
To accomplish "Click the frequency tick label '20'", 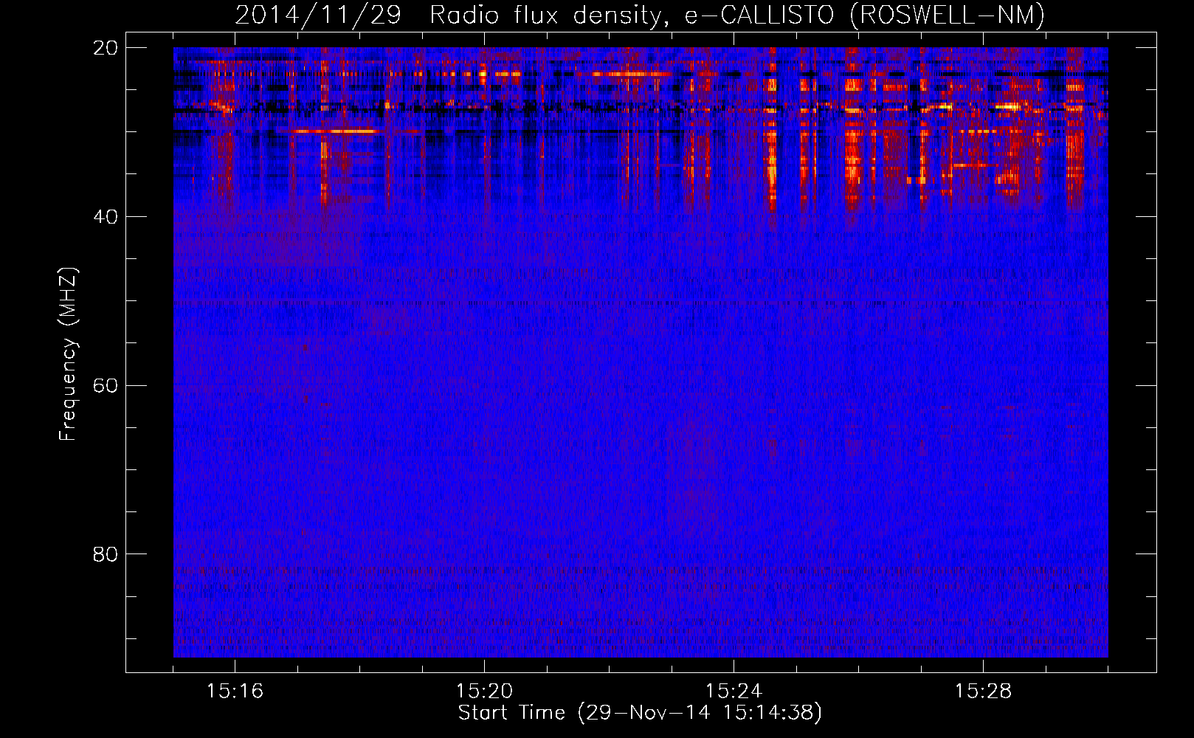I will coord(106,48).
